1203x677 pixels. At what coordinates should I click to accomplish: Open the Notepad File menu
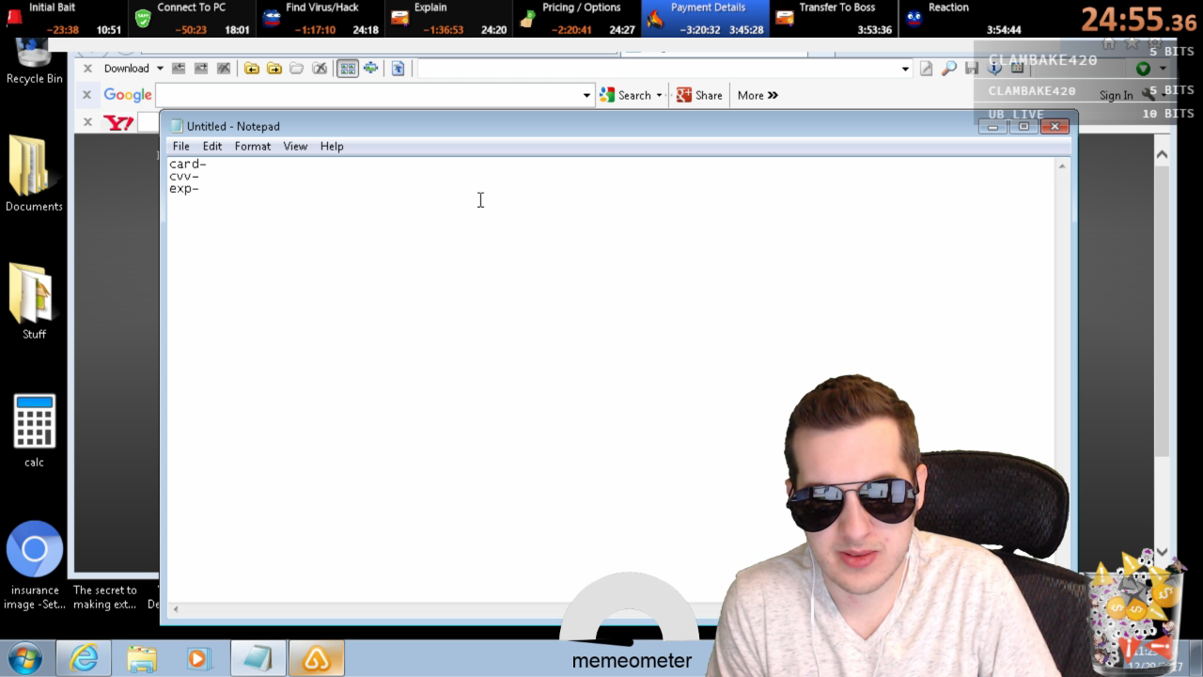181,147
